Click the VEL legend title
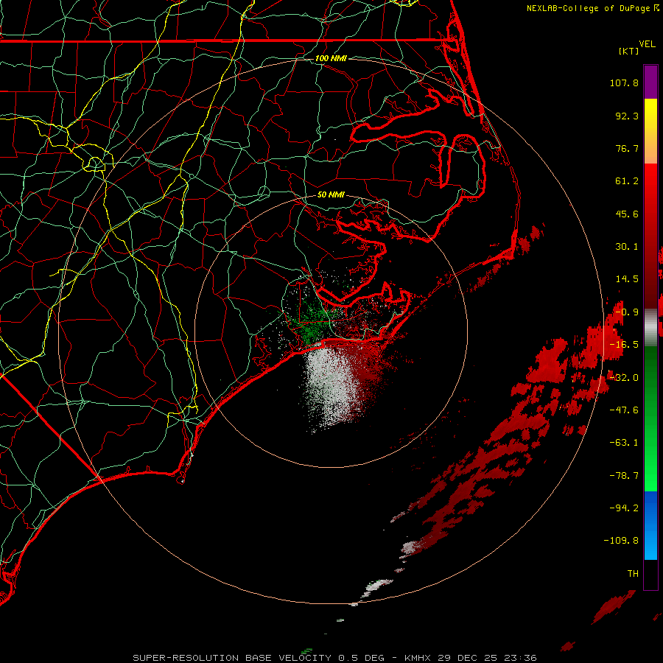Image resolution: width=663 pixels, height=663 pixels. coord(647,43)
